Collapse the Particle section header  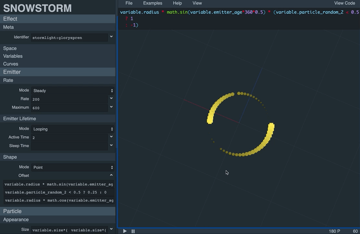[57, 211]
